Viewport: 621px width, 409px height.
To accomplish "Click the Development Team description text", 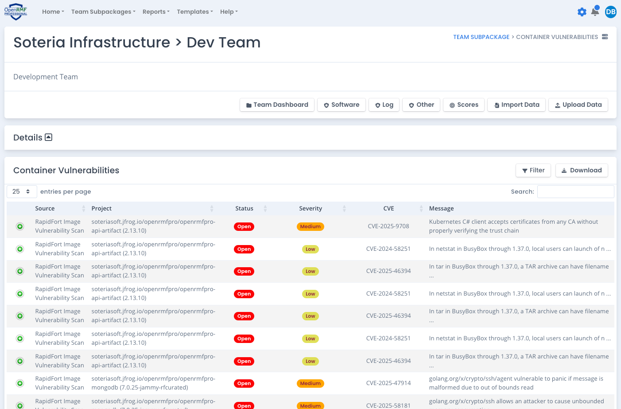I will pyautogui.click(x=46, y=77).
